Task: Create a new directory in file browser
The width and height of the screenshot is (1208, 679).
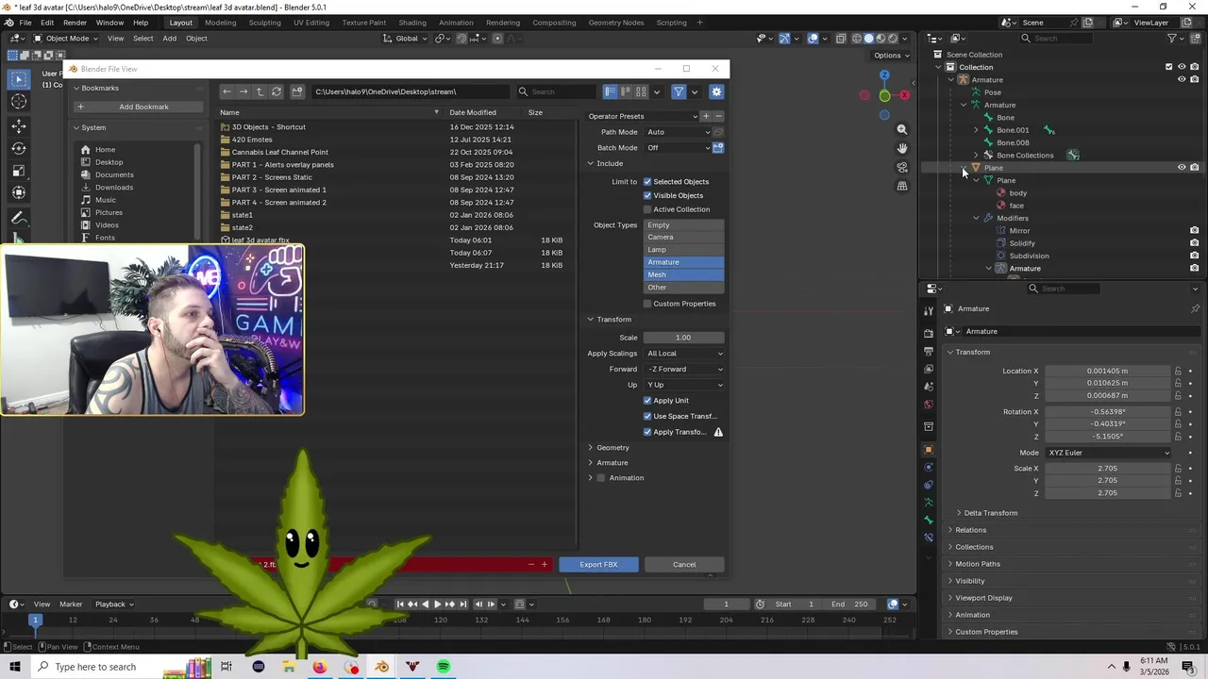Action: pos(296,91)
